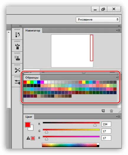The image size is (128, 155).
Task: Switch to the Навигатор tab
Action: click(33, 30)
